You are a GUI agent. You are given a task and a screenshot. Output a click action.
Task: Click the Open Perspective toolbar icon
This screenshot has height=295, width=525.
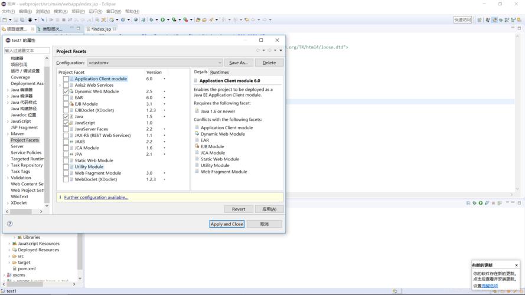(480, 19)
